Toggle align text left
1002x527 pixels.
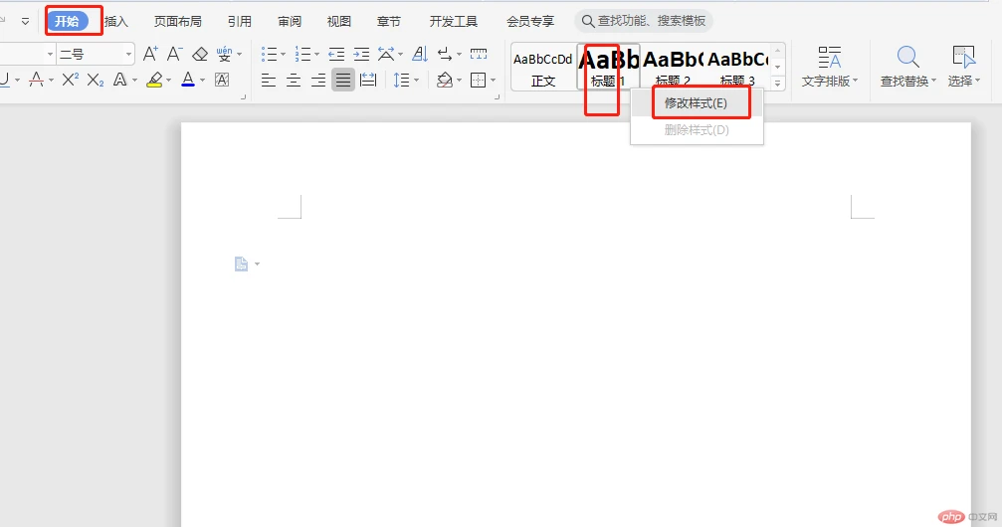[269, 80]
